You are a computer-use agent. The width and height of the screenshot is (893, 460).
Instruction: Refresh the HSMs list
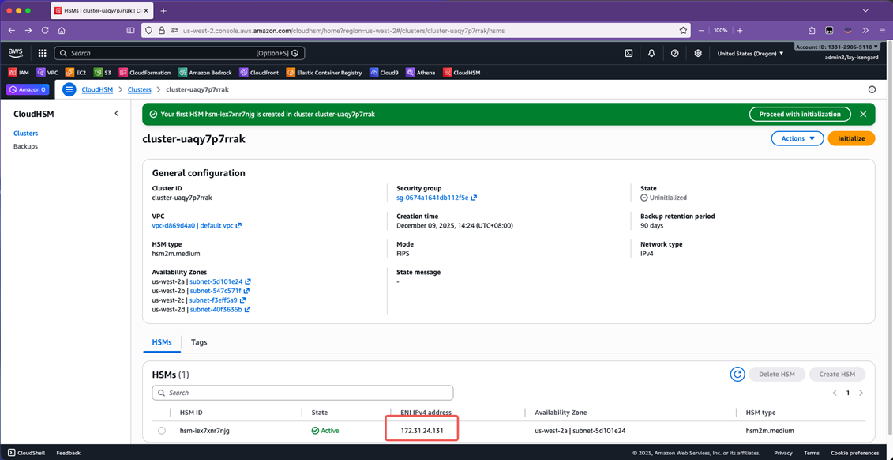pos(737,374)
